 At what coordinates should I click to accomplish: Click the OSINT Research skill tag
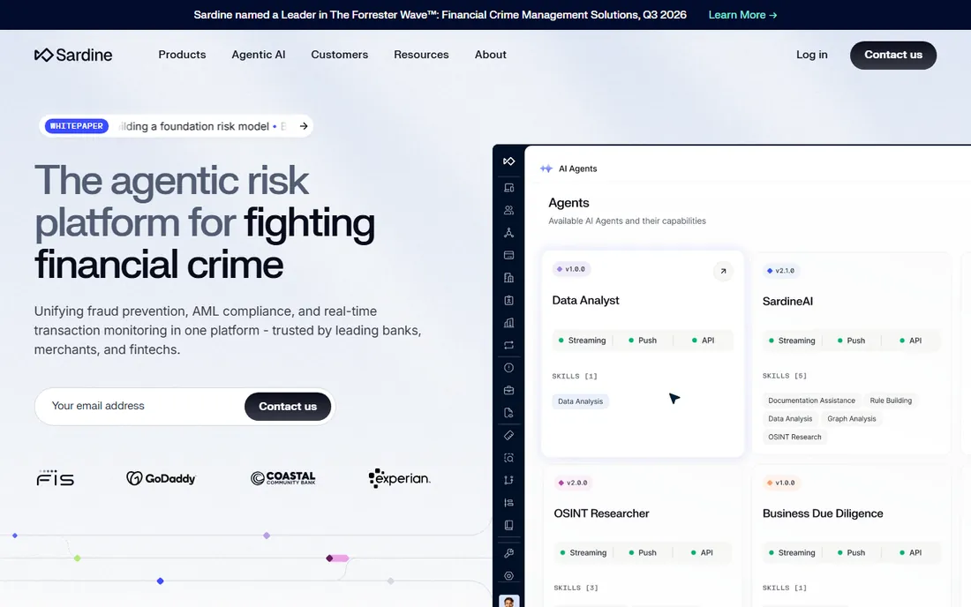click(794, 437)
